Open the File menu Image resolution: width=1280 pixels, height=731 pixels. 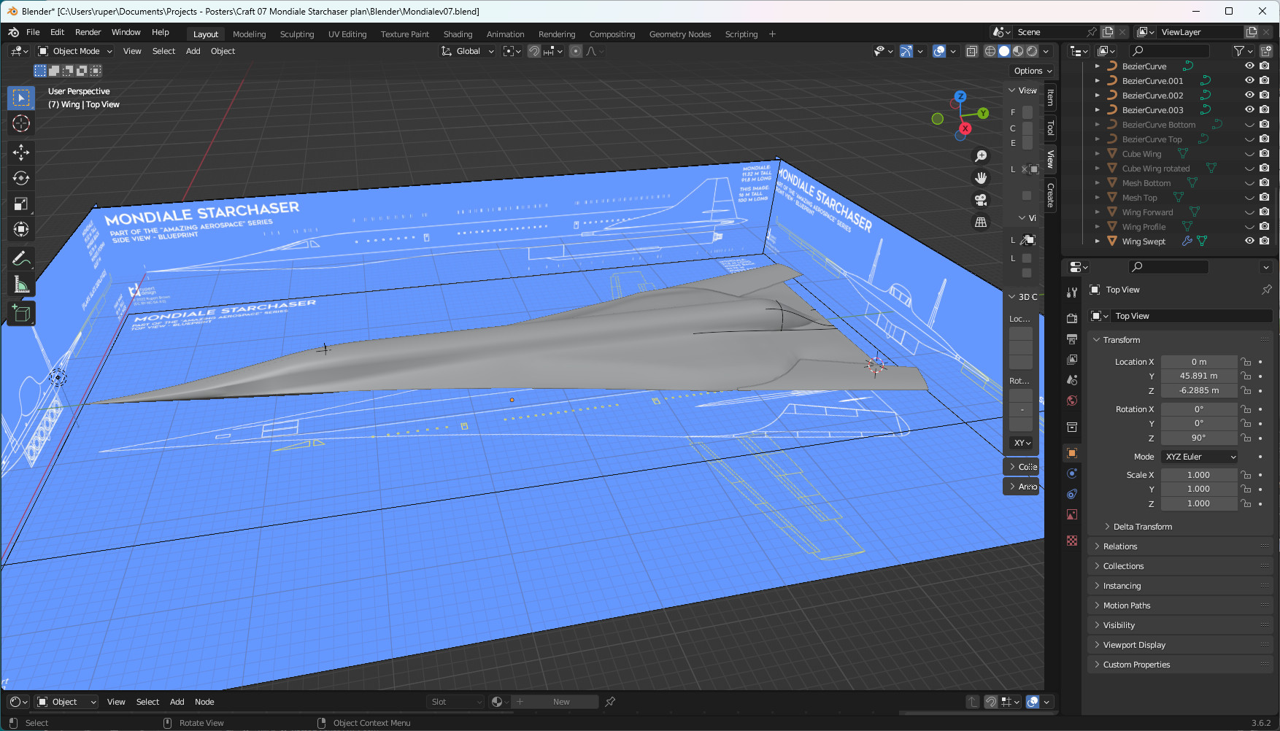click(33, 32)
